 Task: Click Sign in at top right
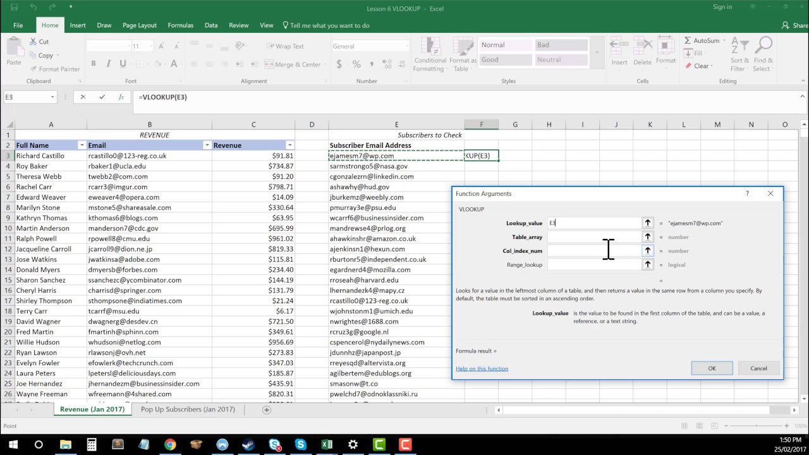click(x=722, y=7)
